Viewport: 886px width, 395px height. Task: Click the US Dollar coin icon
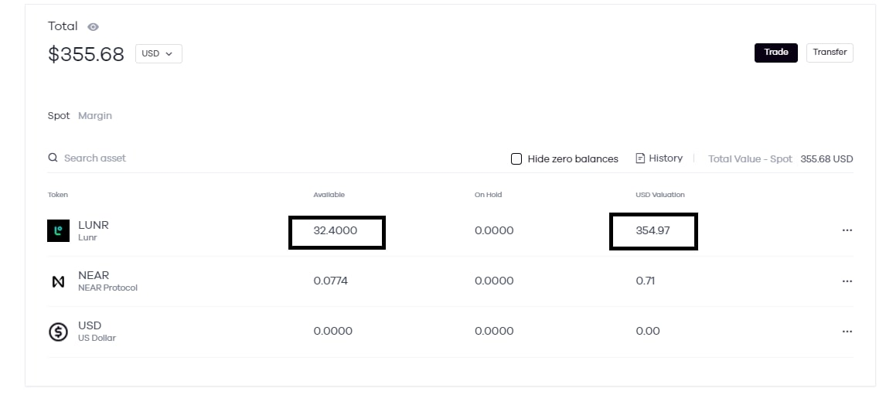(x=58, y=332)
